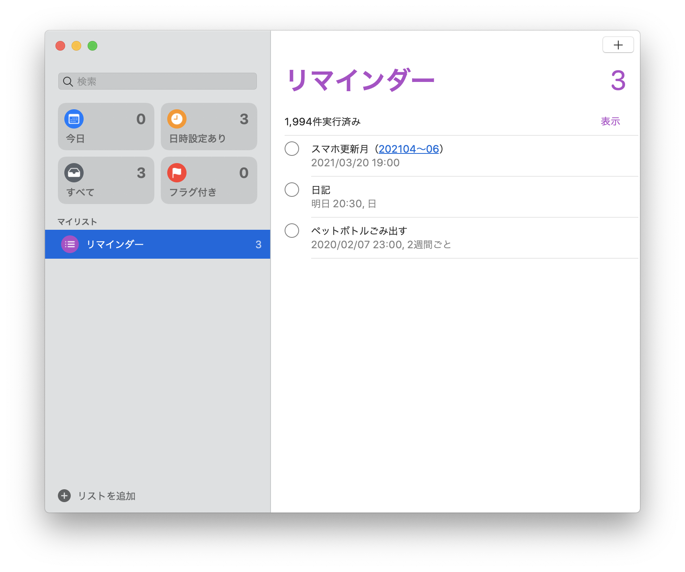Click the 検索 search field
This screenshot has width=685, height=572.
click(158, 81)
